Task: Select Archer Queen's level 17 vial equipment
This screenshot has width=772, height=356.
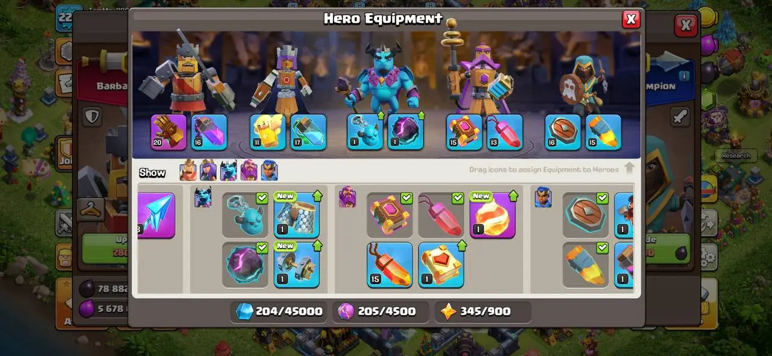Action: (x=308, y=132)
